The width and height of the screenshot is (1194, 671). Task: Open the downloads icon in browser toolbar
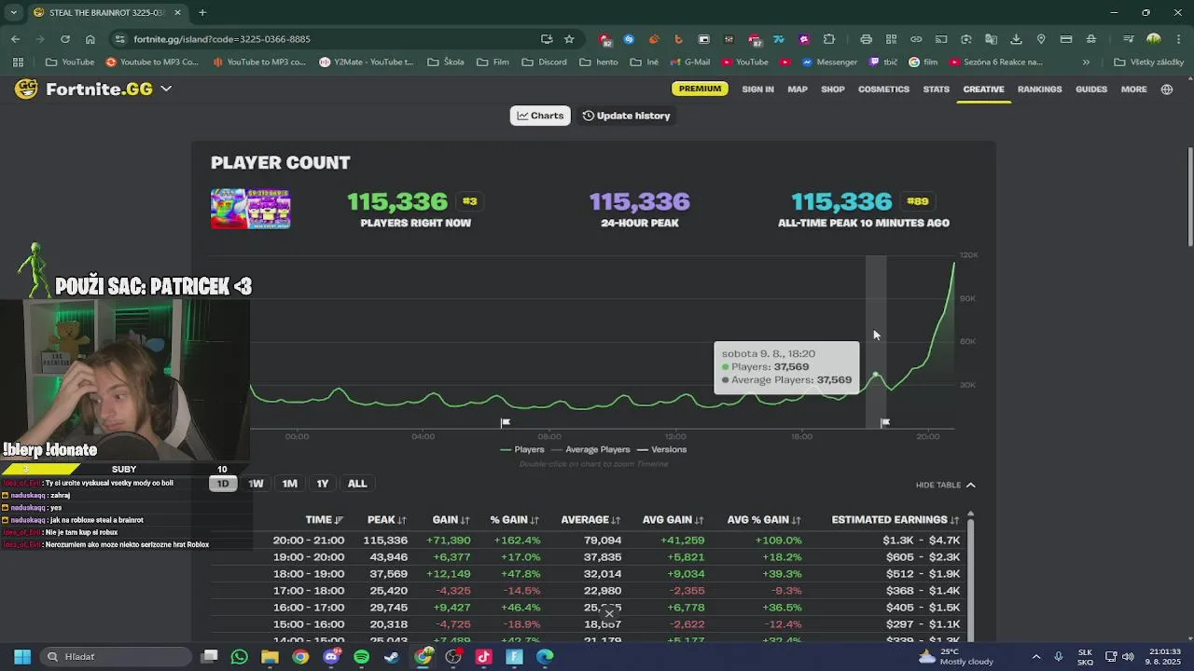1016,39
